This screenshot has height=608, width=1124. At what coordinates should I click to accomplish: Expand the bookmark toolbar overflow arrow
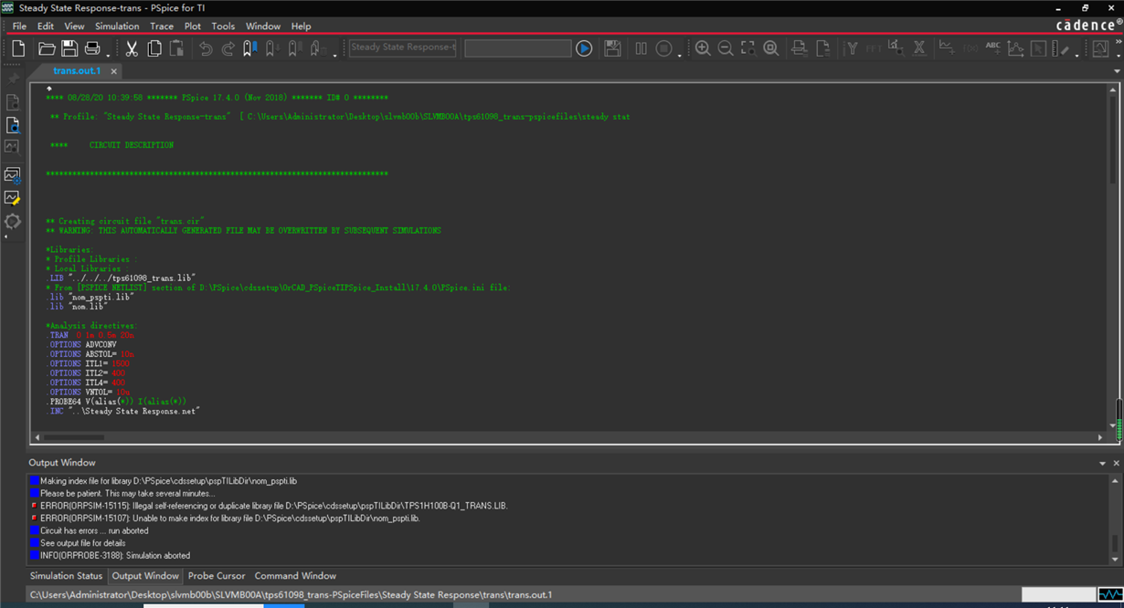[x=334, y=55]
